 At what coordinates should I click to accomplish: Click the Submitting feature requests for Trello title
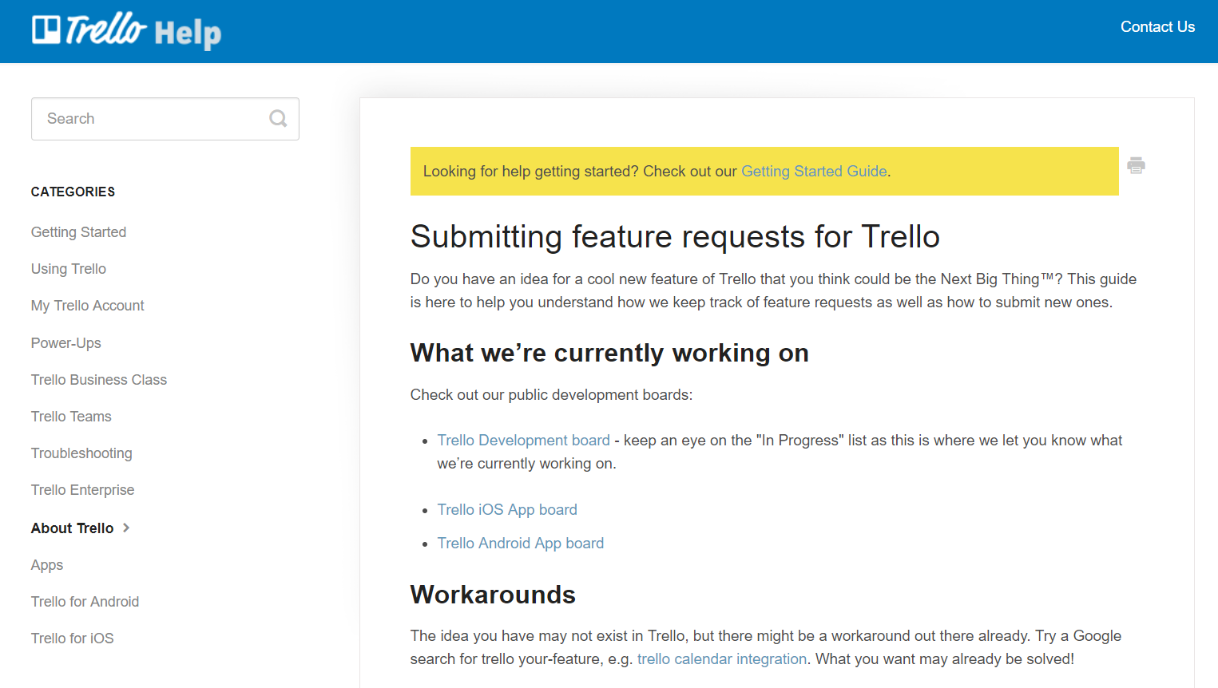coord(675,237)
